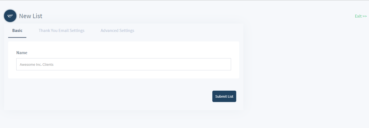The image size is (369, 128).
Task: Click the Exit >> link
Action: click(x=361, y=16)
